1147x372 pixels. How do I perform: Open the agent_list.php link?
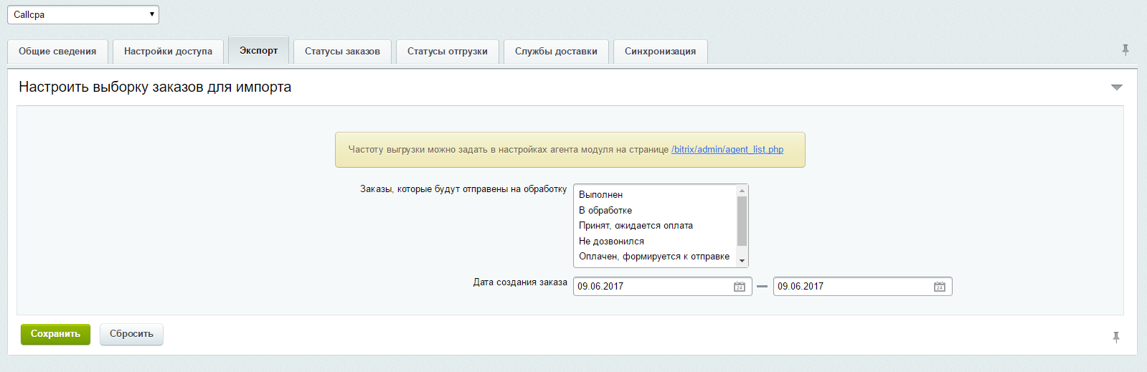[x=727, y=150]
